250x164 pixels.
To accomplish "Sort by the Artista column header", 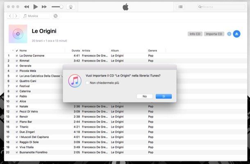I will [x=86, y=51].
